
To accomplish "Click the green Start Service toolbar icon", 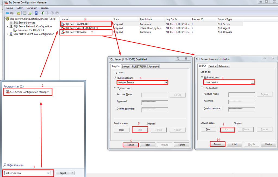I will pyautogui.click(x=43, y=13).
